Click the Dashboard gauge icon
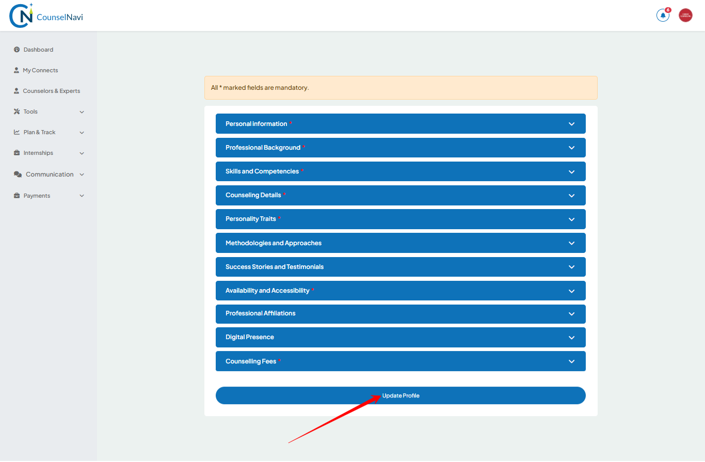This screenshot has height=462, width=705. click(17, 50)
